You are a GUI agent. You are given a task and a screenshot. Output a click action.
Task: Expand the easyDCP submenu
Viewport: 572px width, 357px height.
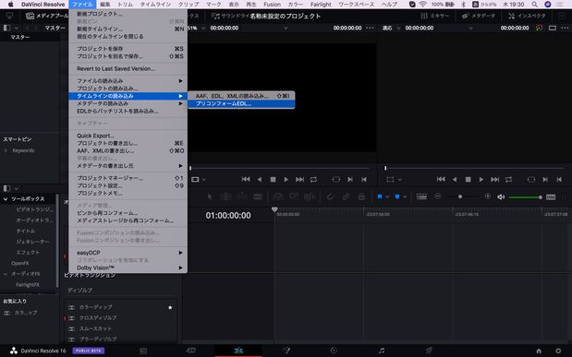point(128,253)
